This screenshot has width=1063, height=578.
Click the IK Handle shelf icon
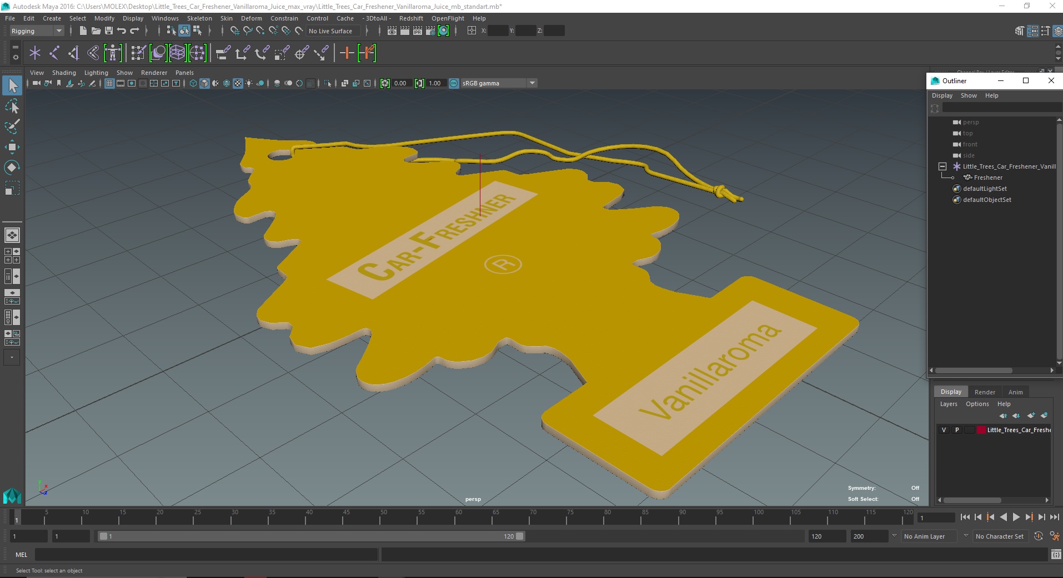point(74,53)
